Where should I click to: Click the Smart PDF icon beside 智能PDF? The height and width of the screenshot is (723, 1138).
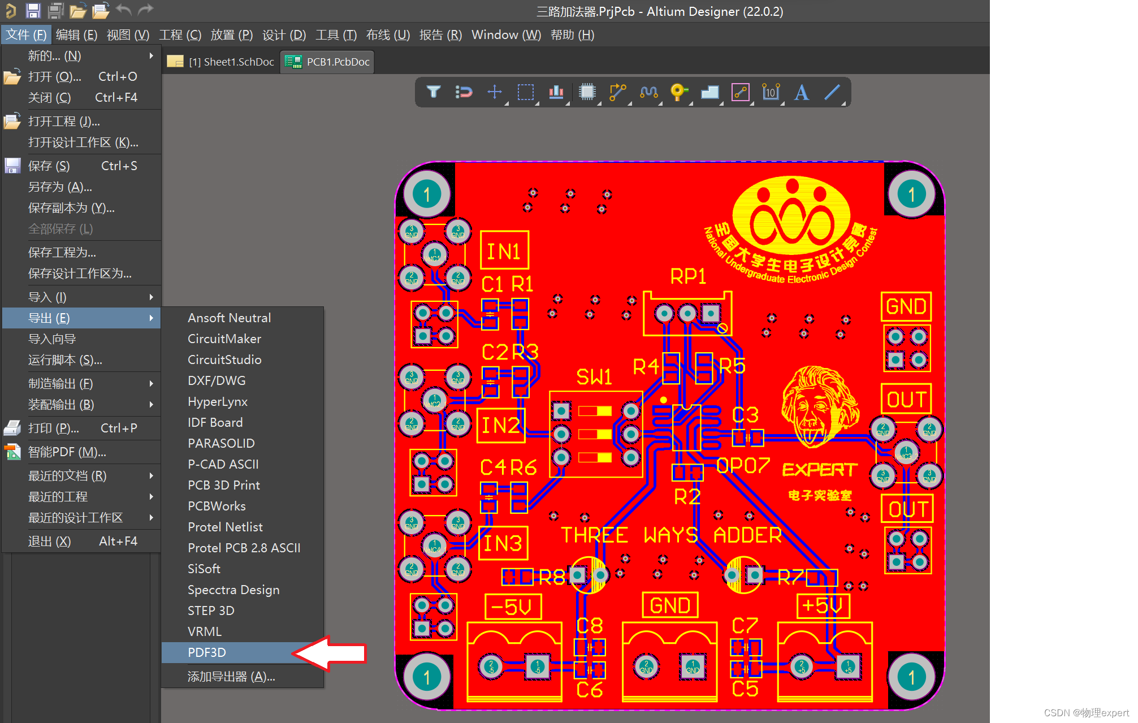click(x=12, y=452)
